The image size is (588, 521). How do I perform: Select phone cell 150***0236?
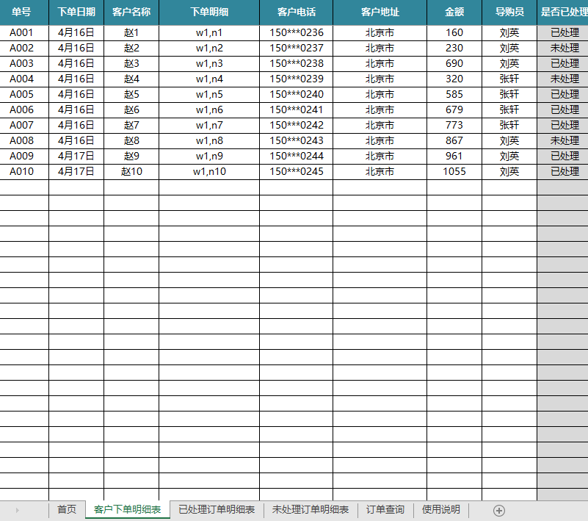coord(297,33)
